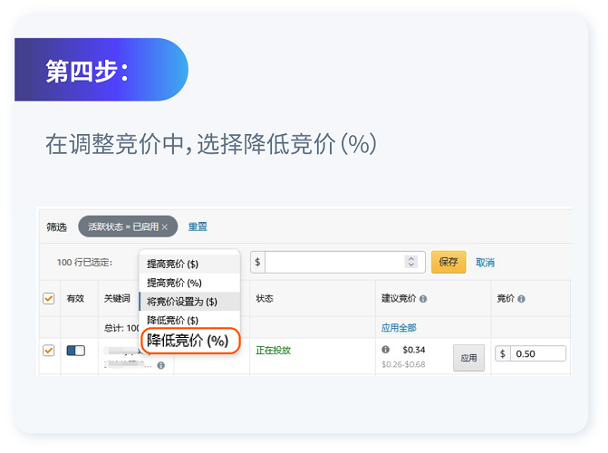
Task: Click the yellow 保存 button
Action: (449, 262)
